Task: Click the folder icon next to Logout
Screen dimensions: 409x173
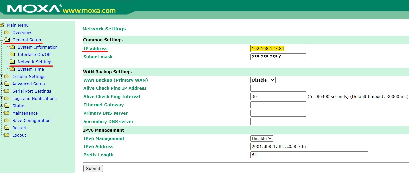Action: [7, 135]
